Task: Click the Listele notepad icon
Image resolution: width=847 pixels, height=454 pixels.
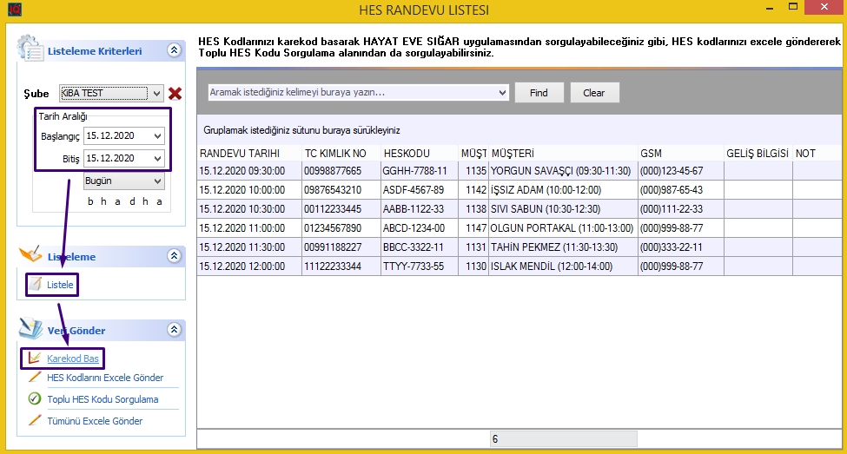Action: pyautogui.click(x=35, y=285)
